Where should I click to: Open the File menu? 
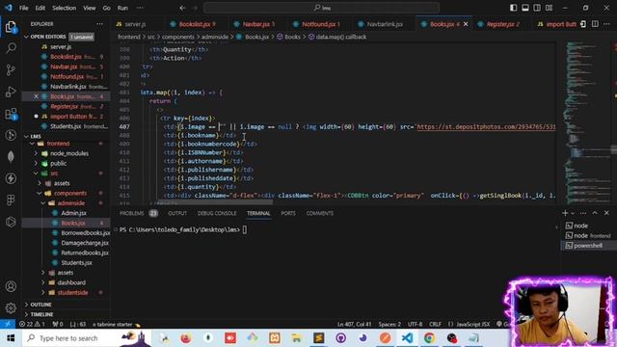[23, 8]
